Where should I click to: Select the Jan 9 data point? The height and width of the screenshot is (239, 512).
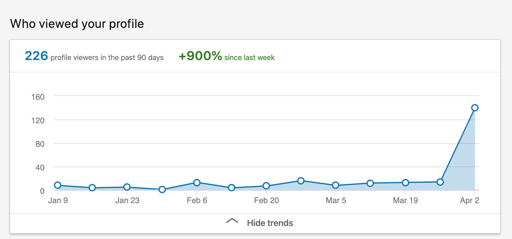[x=58, y=185]
